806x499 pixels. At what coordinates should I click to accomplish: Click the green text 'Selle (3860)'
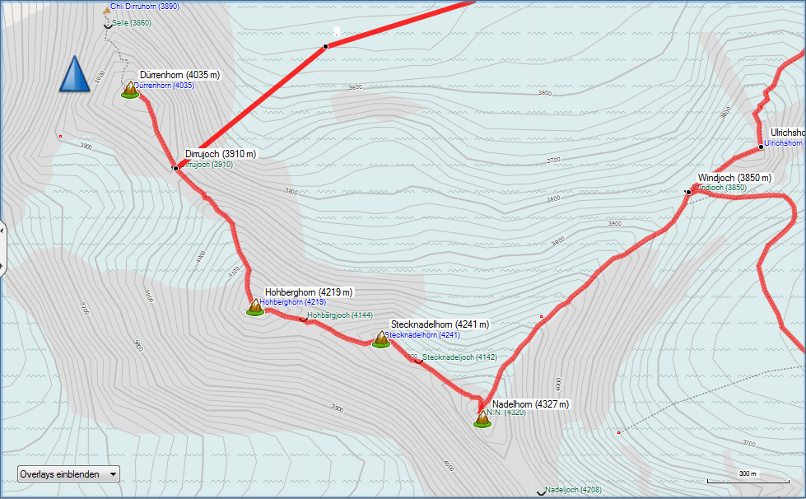tap(132, 22)
